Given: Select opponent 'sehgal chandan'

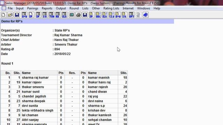Looking at the screenshot, I should click(100, 119).
